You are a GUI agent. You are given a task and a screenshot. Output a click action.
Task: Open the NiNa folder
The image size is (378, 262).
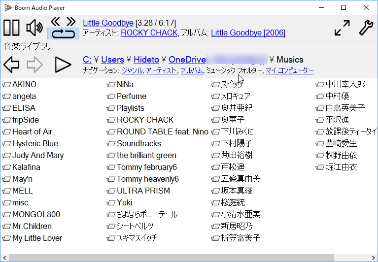120,85
